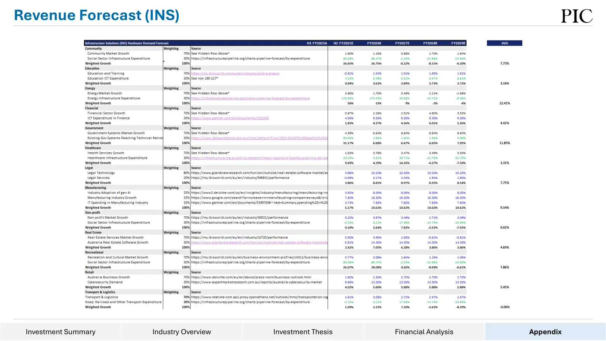Click the google.com search URL in Manufacturing
The image size is (606, 341).
[x=259, y=198]
